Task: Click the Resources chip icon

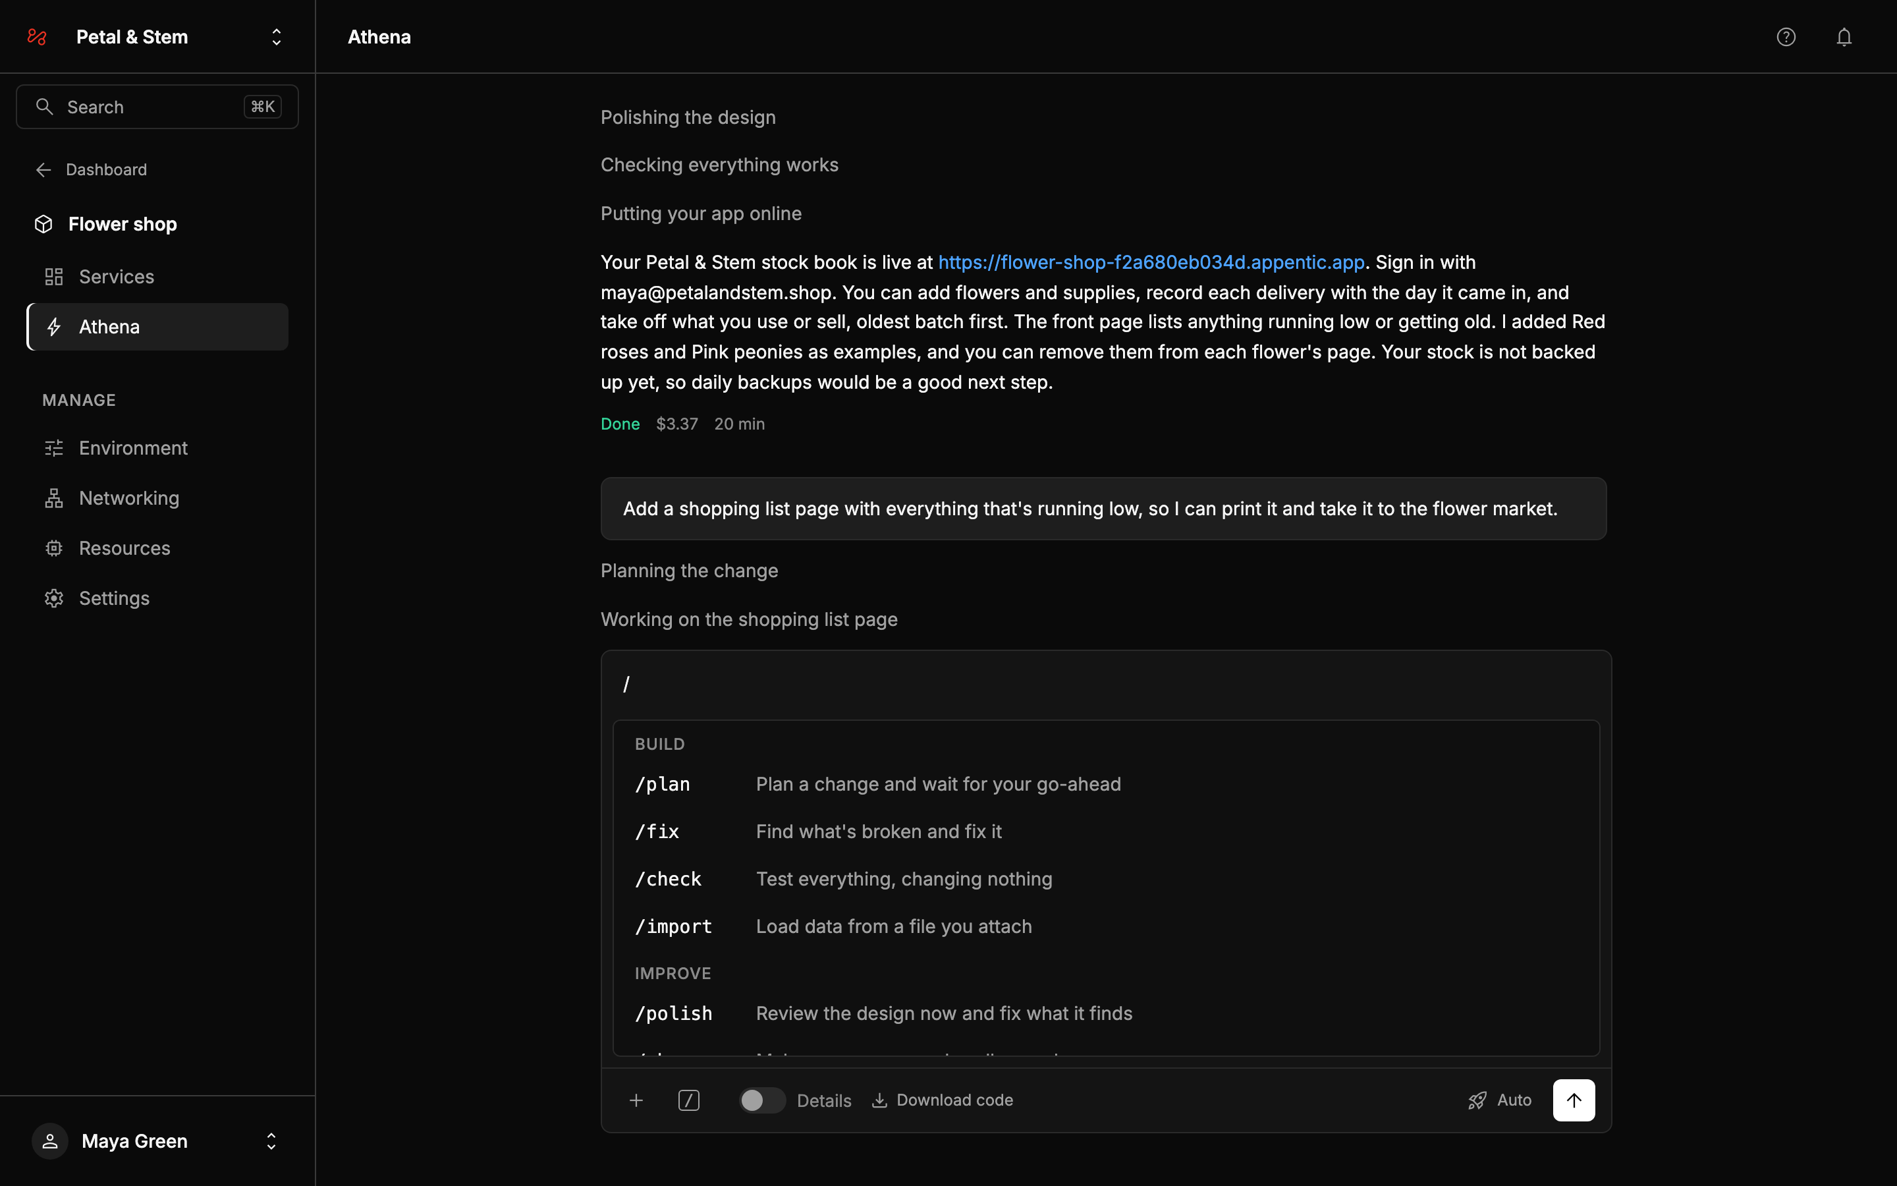Action: tap(54, 548)
